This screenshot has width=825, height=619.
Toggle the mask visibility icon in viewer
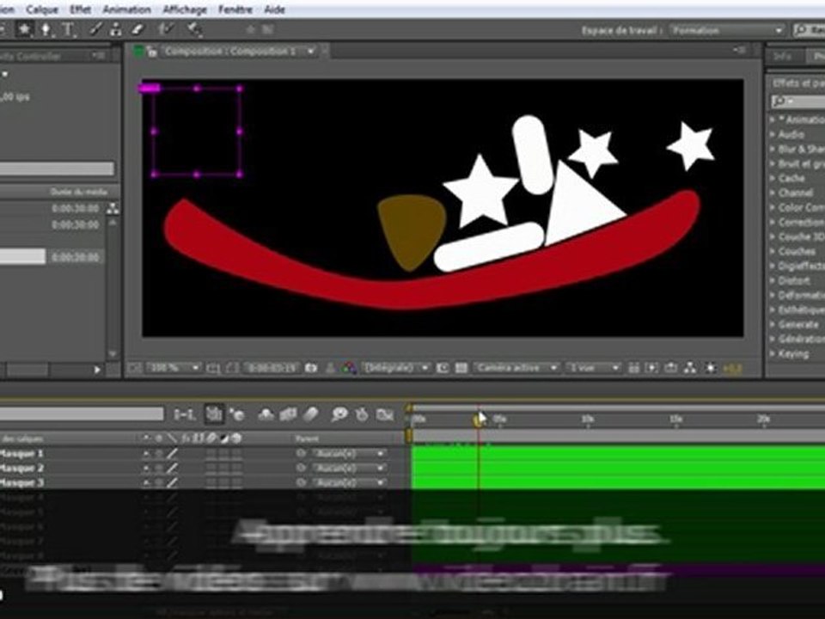(232, 368)
